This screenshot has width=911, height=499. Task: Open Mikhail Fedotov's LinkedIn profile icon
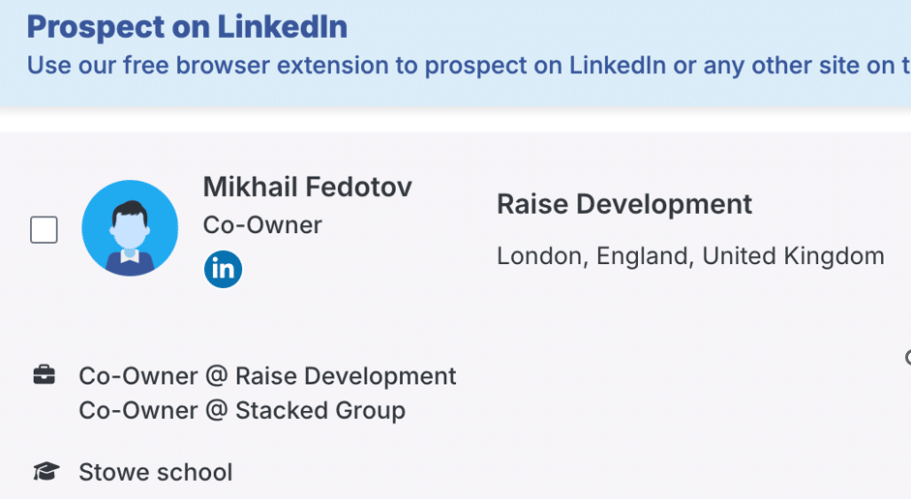[x=223, y=269]
